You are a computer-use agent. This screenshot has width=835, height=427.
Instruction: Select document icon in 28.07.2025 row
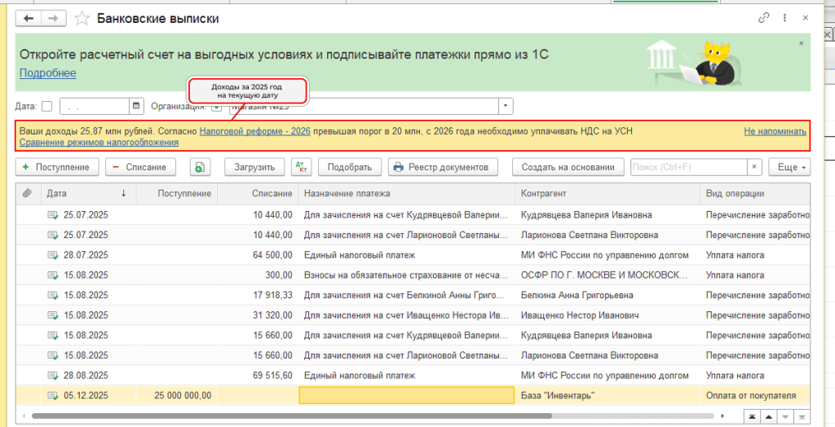click(x=53, y=255)
